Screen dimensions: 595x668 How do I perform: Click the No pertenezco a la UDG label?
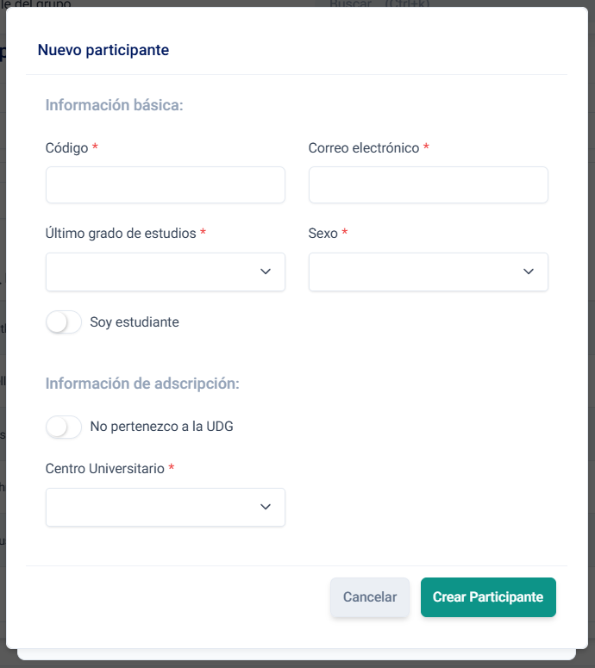coord(161,427)
